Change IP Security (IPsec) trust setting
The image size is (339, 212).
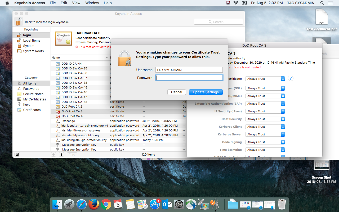coord(265,111)
